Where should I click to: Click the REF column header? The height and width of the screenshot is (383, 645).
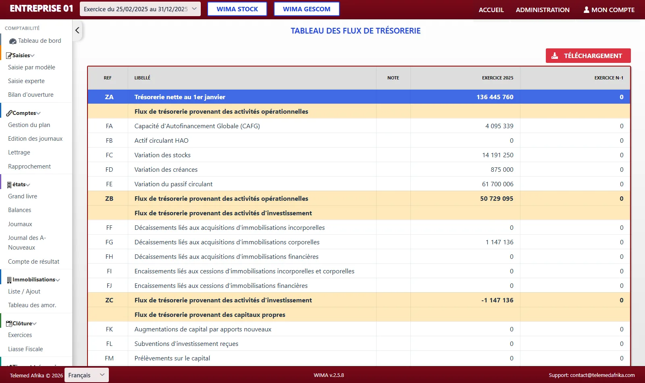coord(108,78)
